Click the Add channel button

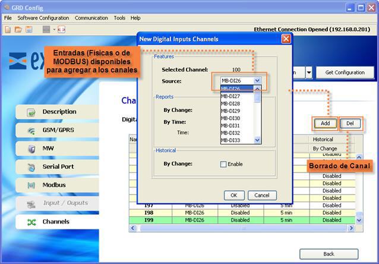(325, 123)
